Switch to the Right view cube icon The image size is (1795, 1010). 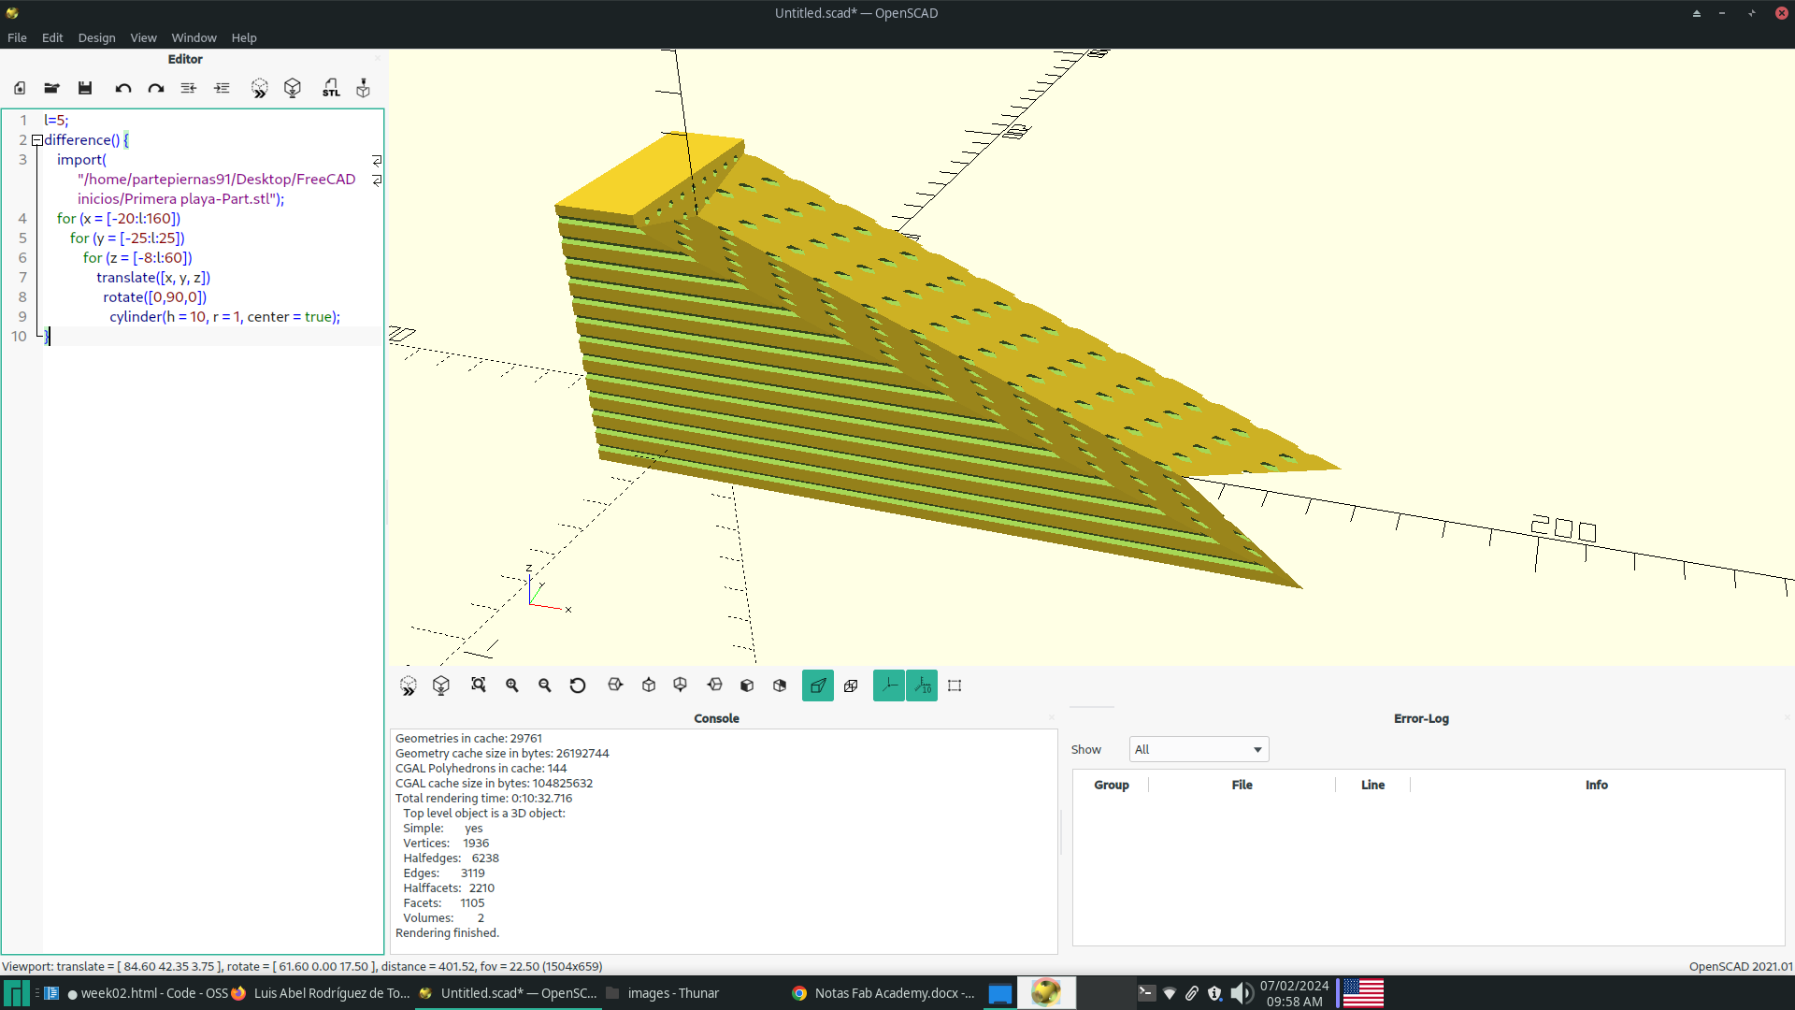[x=615, y=685]
